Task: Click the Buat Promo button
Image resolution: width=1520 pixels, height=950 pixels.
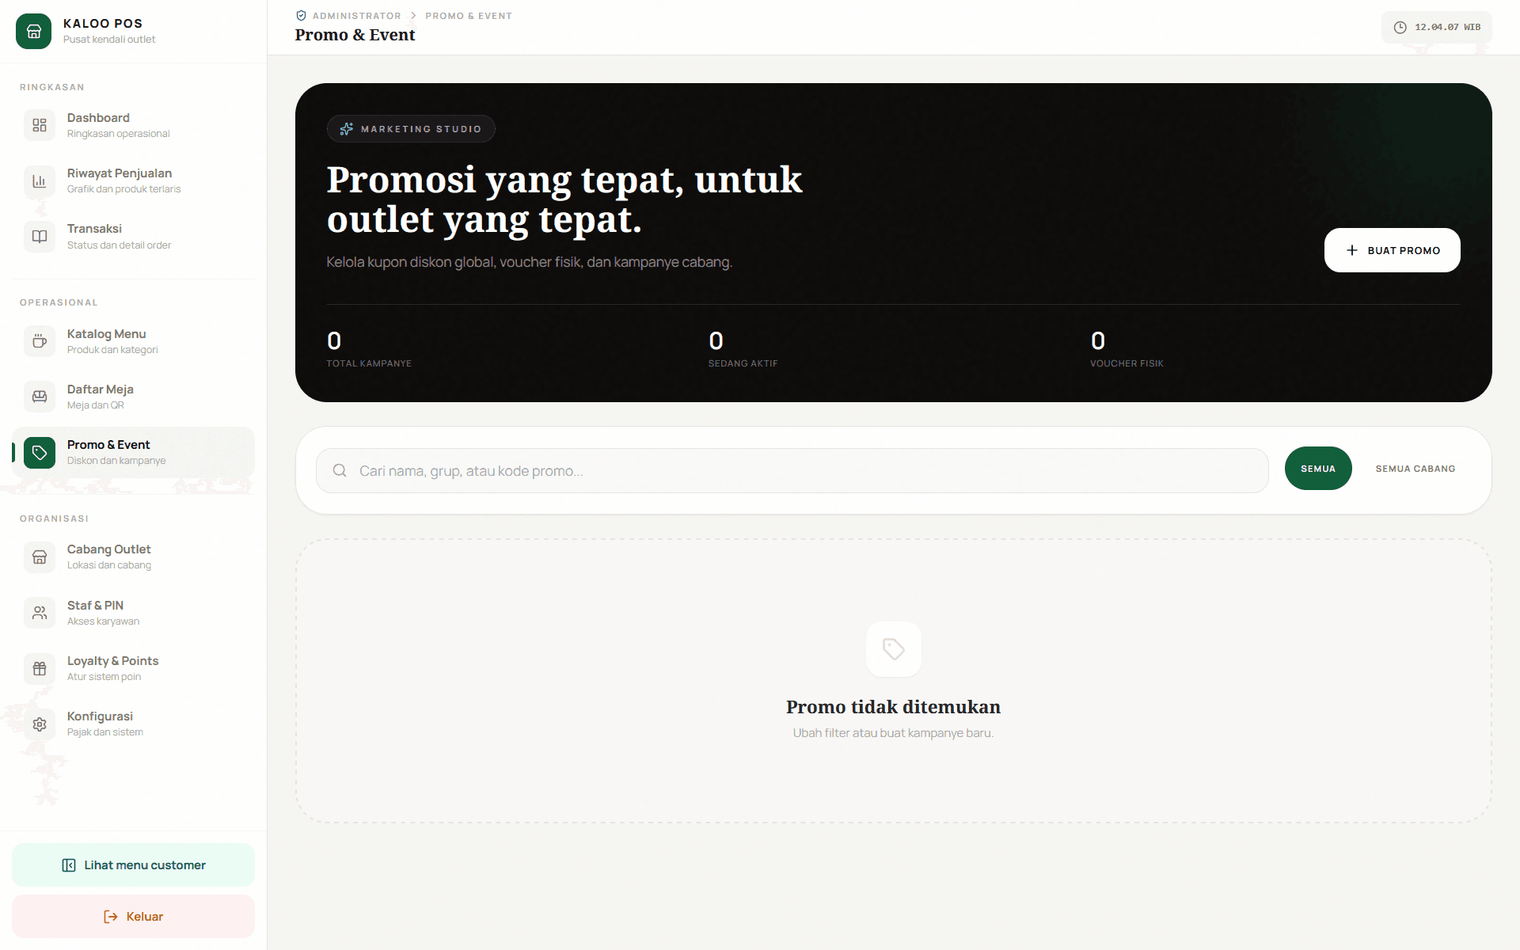Action: coord(1392,250)
